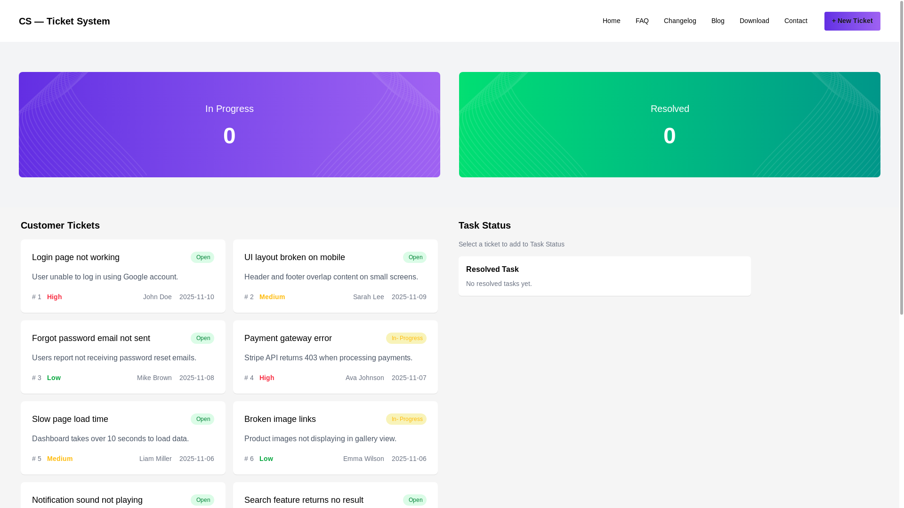The height and width of the screenshot is (508, 904).
Task: Select the UI layout broken on mobile ticket
Action: pos(335,276)
